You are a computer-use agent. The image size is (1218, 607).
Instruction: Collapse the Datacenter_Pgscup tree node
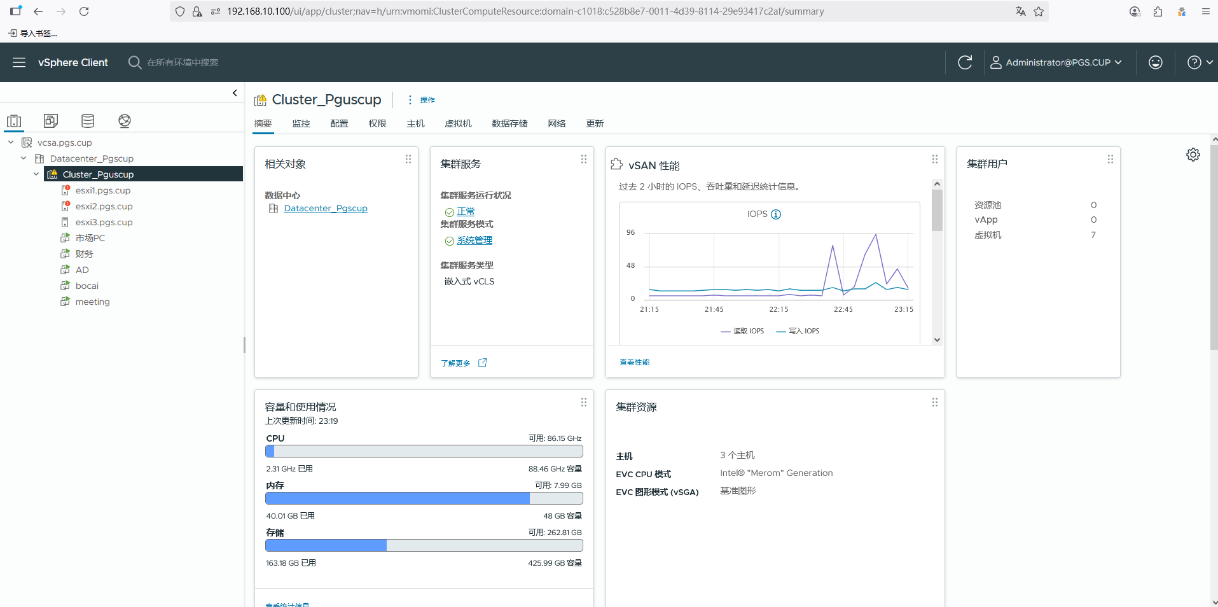point(24,158)
